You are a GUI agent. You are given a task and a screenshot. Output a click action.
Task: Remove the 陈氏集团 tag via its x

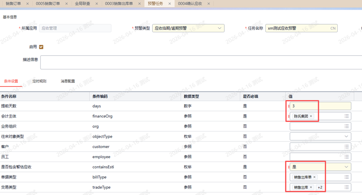(x=311, y=116)
